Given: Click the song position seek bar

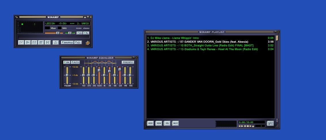Looking at the screenshot, I should tap(54, 37).
